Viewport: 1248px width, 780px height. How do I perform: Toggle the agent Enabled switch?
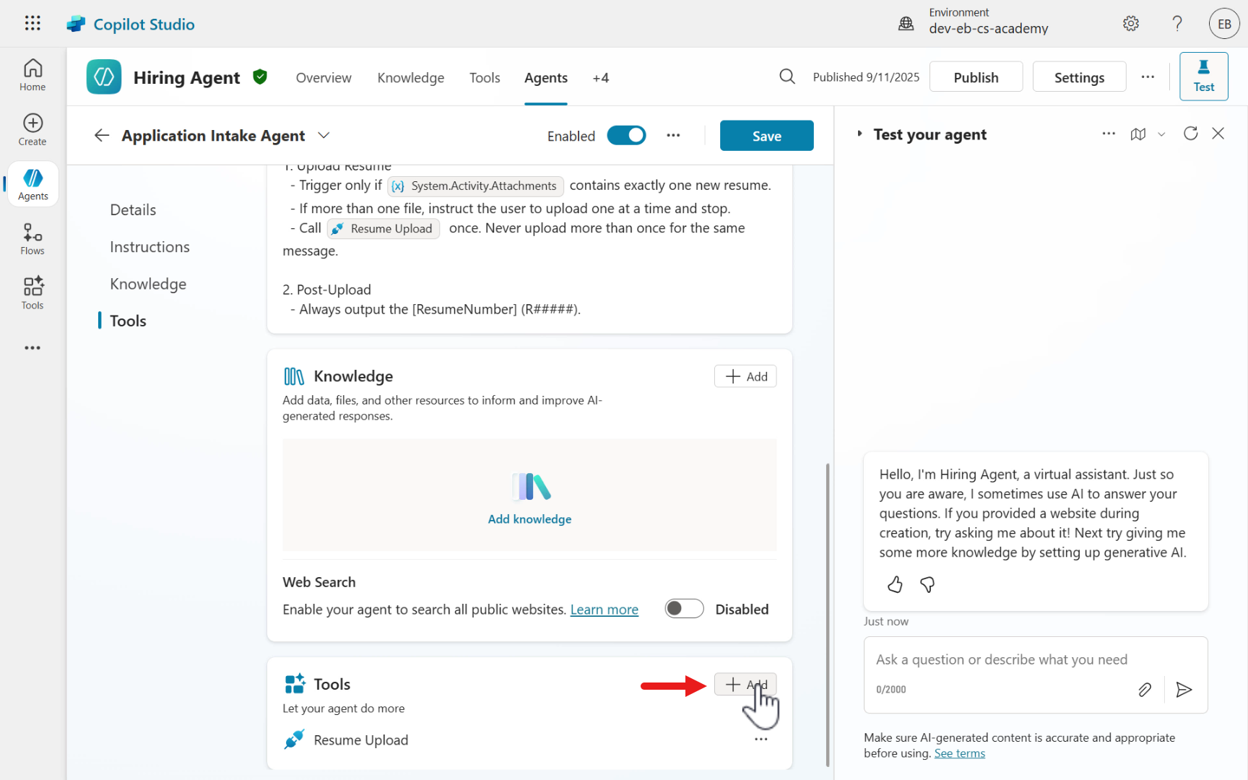click(626, 136)
